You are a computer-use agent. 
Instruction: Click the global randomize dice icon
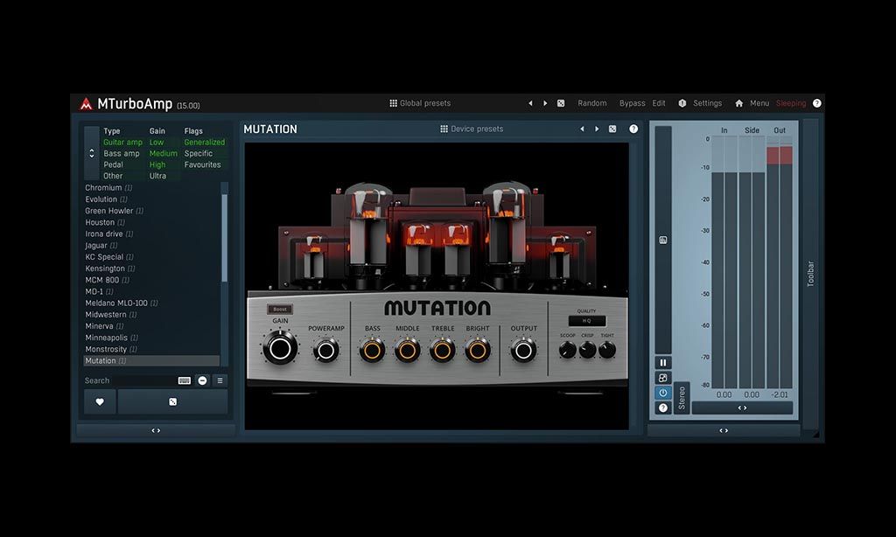(x=561, y=103)
